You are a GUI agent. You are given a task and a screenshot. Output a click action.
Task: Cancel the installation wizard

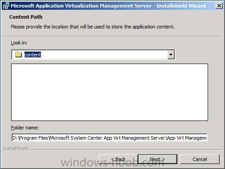pyautogui.click(x=200, y=159)
